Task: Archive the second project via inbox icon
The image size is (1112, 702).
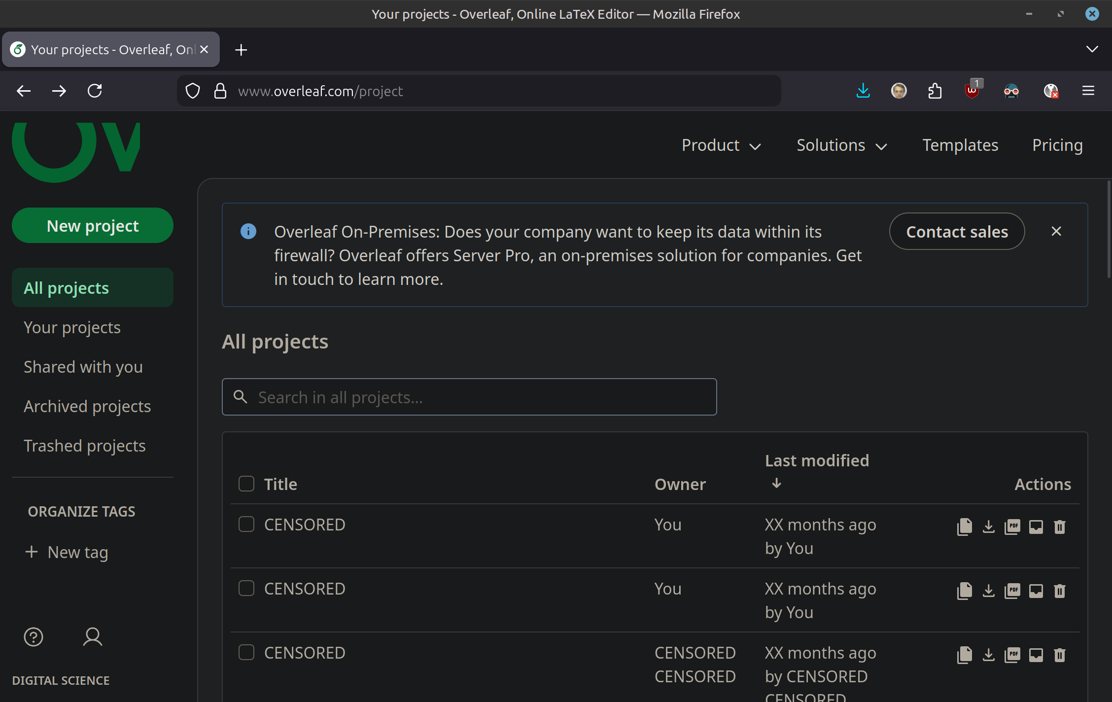Action: pos(1036,591)
